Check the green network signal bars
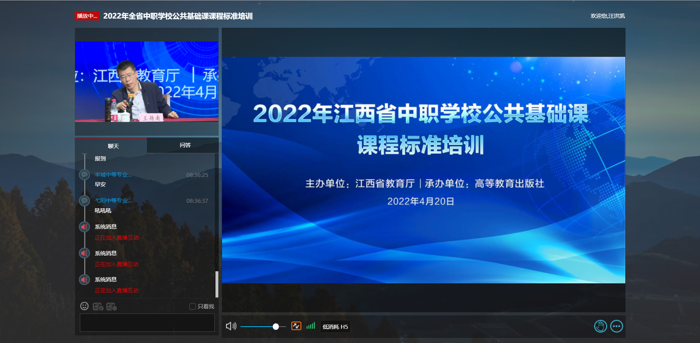 pyautogui.click(x=311, y=326)
